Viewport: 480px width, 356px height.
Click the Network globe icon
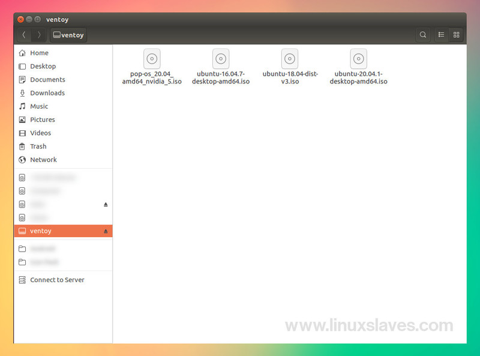coord(22,160)
